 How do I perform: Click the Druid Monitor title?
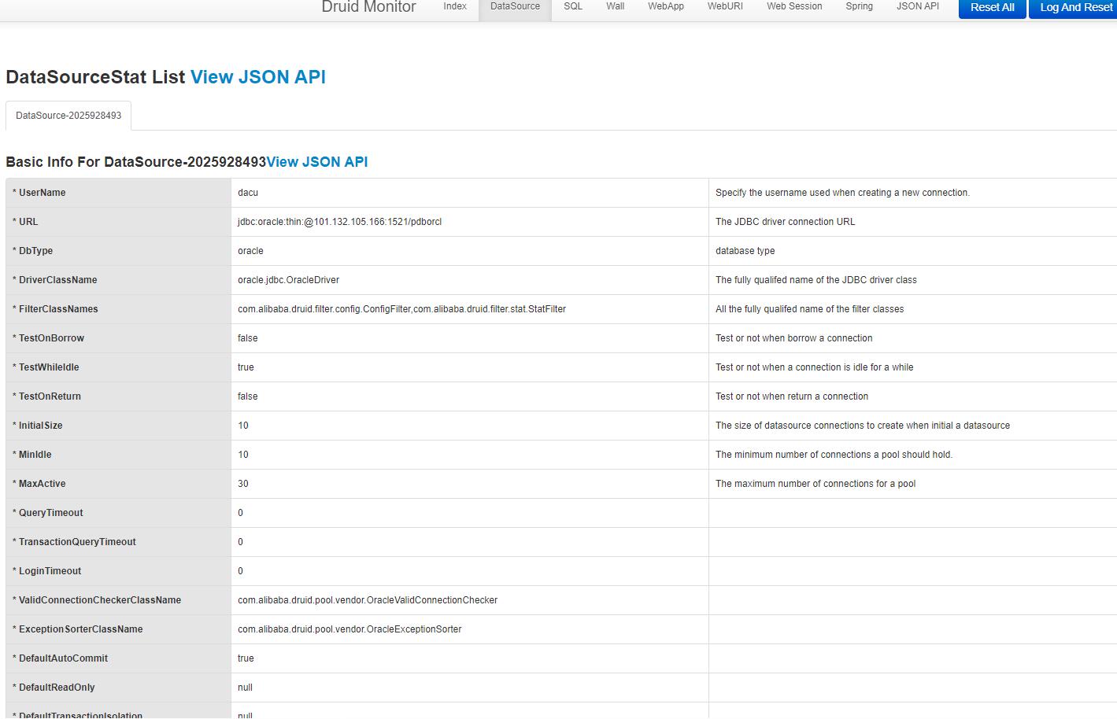pos(368,6)
